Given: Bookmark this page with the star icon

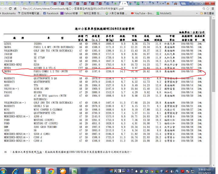Looking at the screenshot, I should 208,8.
